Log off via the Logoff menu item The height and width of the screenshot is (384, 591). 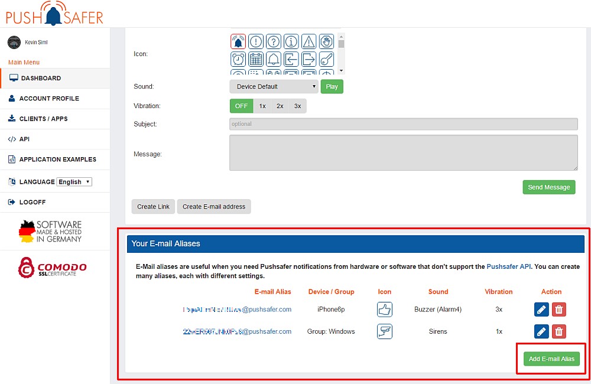coord(55,202)
